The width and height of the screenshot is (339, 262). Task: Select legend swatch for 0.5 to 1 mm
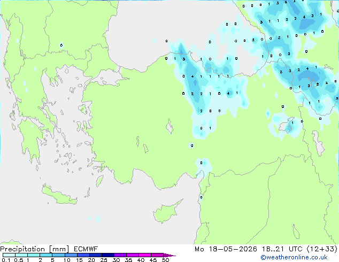tap(21, 255)
